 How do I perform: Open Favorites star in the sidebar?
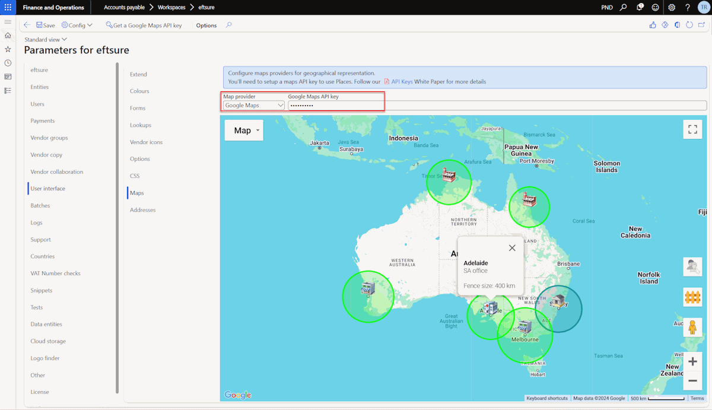click(x=8, y=49)
